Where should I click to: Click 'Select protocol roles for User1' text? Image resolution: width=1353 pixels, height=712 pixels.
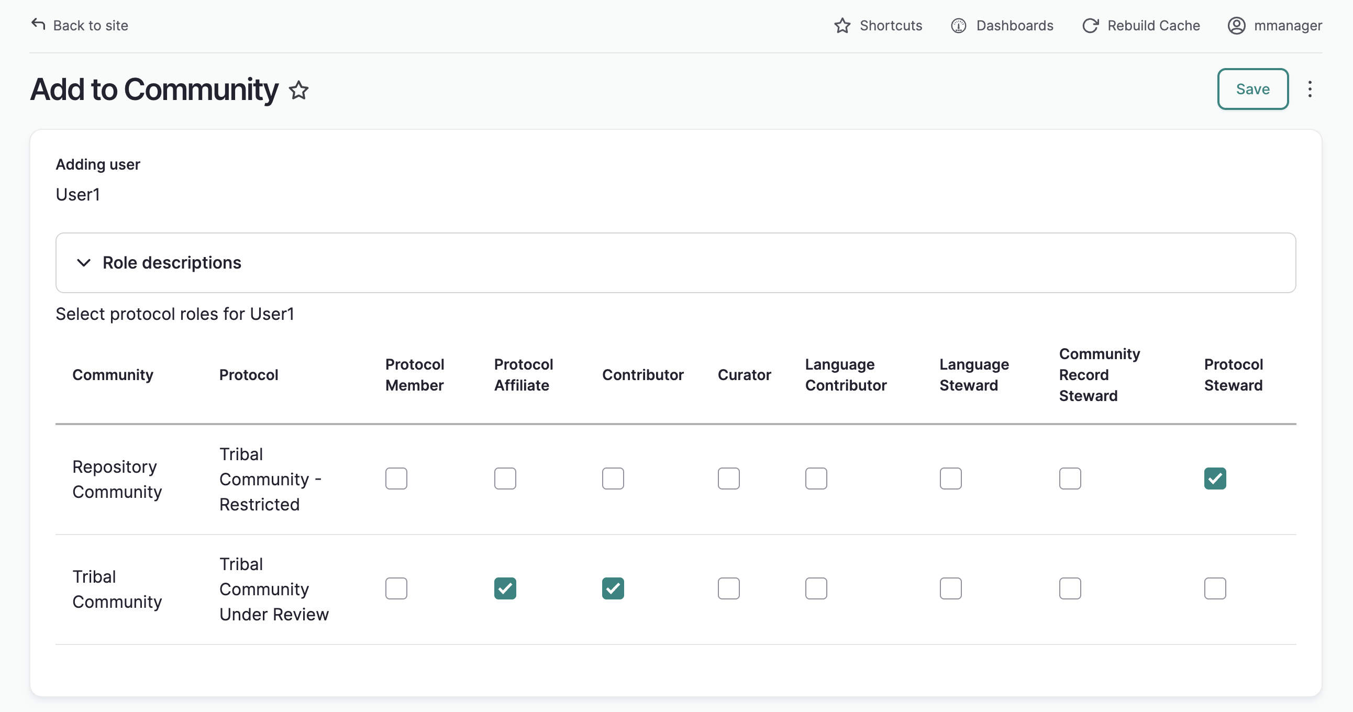[x=175, y=314]
